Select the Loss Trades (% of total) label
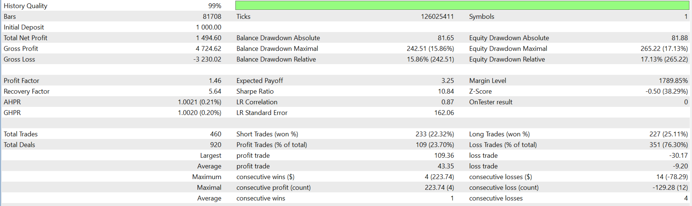This screenshot has width=692, height=206. [x=503, y=145]
